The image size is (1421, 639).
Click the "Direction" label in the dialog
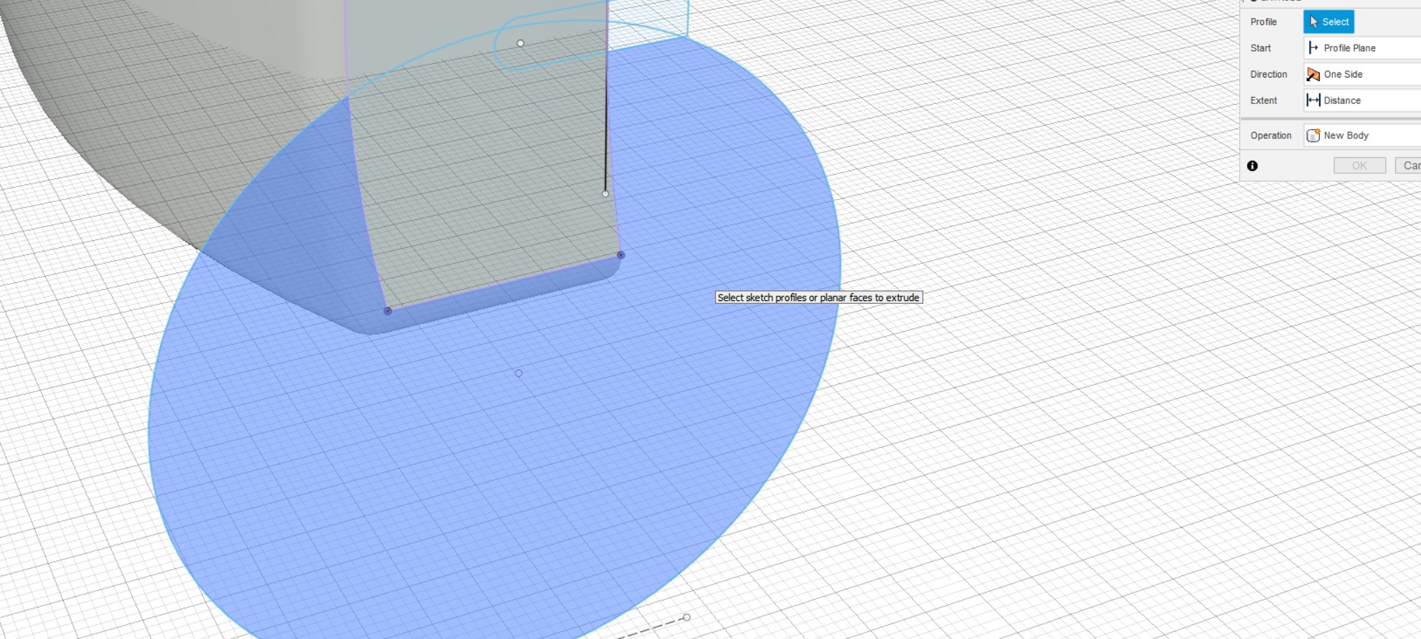[1269, 74]
